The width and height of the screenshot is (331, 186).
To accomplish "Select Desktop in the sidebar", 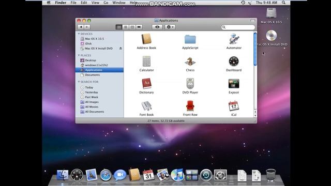I will pyautogui.click(x=99, y=60).
